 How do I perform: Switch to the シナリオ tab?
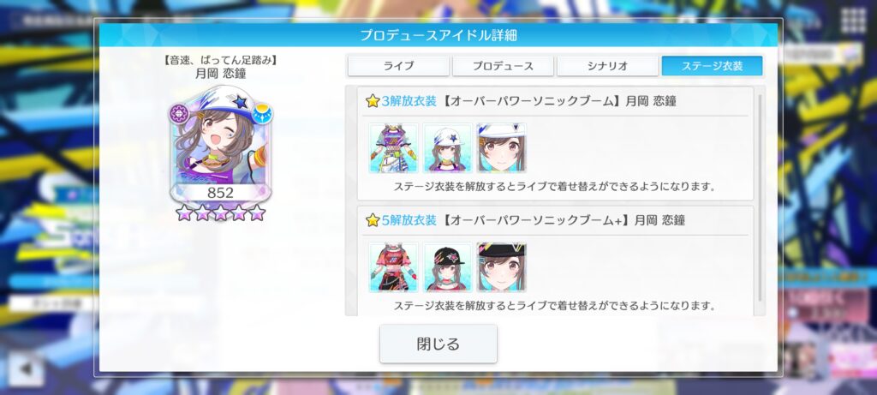pyautogui.click(x=607, y=66)
